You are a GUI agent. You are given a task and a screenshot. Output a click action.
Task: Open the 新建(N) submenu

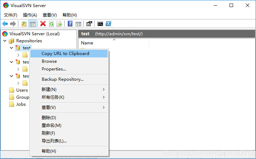click(x=69, y=90)
